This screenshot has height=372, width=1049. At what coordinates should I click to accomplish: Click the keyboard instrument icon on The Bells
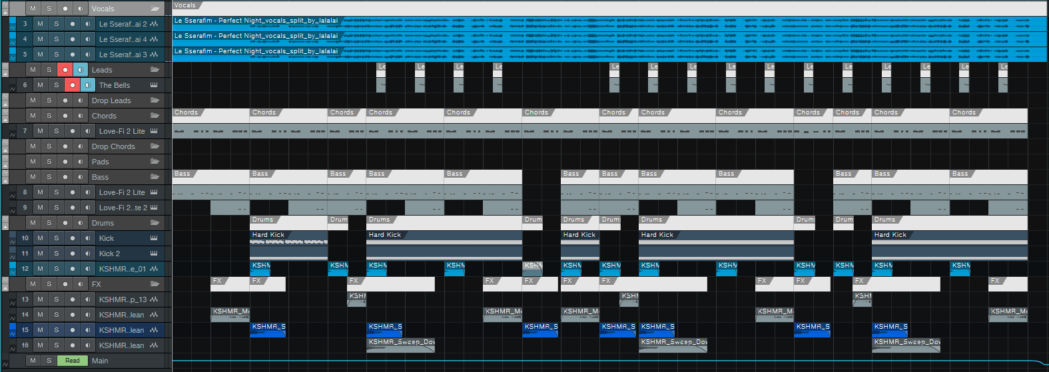[x=154, y=85]
